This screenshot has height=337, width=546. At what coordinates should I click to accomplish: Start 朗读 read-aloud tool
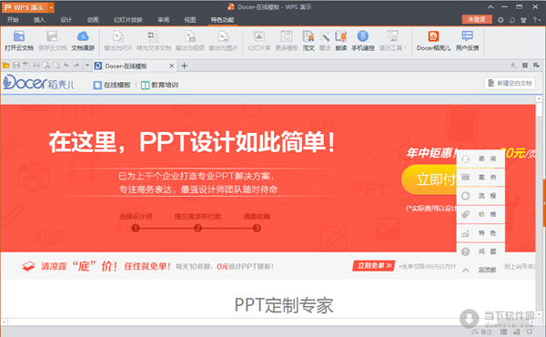coord(341,41)
